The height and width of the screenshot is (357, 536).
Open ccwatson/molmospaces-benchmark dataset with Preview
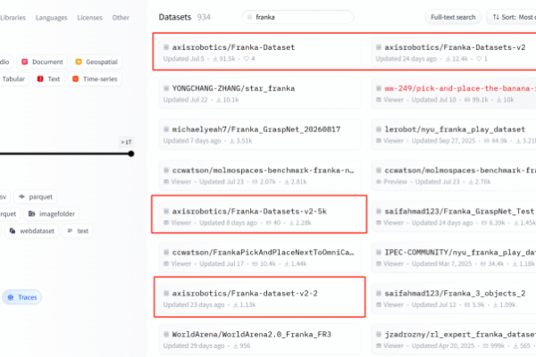click(x=454, y=175)
